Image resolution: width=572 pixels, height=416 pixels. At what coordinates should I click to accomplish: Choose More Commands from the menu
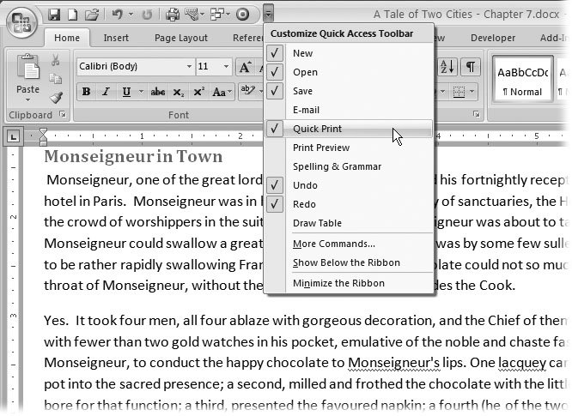(x=333, y=244)
